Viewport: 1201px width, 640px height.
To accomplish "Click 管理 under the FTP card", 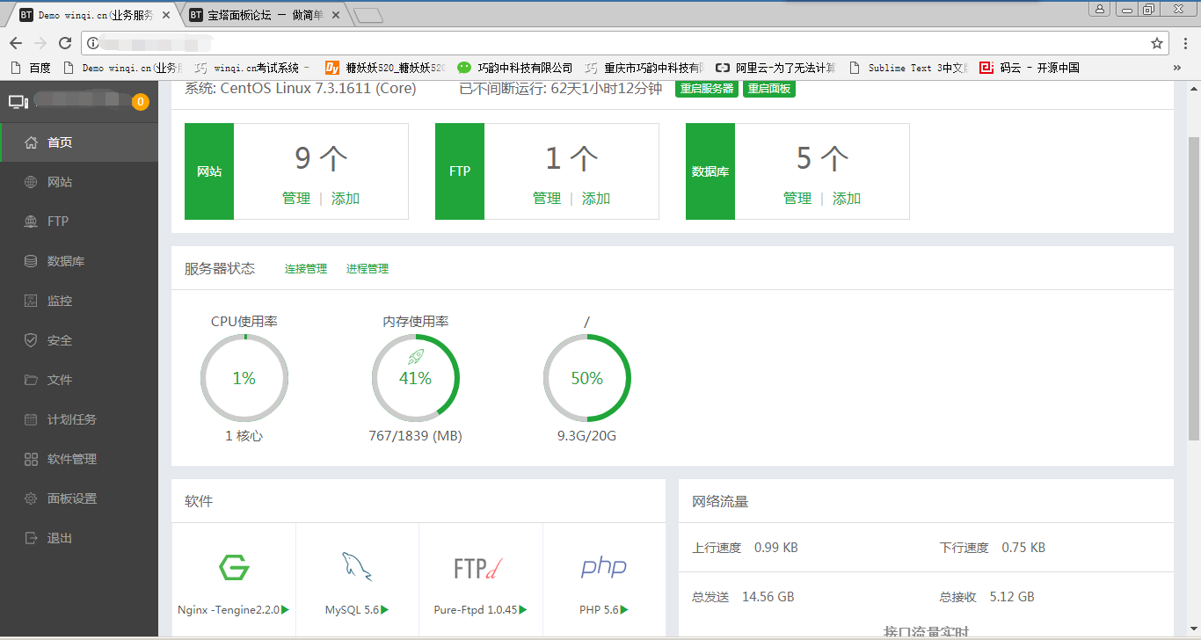I will [x=547, y=199].
